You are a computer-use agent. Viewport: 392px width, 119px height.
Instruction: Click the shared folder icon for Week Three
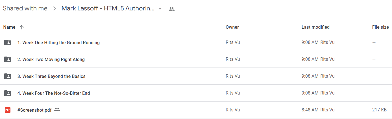pos(8,76)
